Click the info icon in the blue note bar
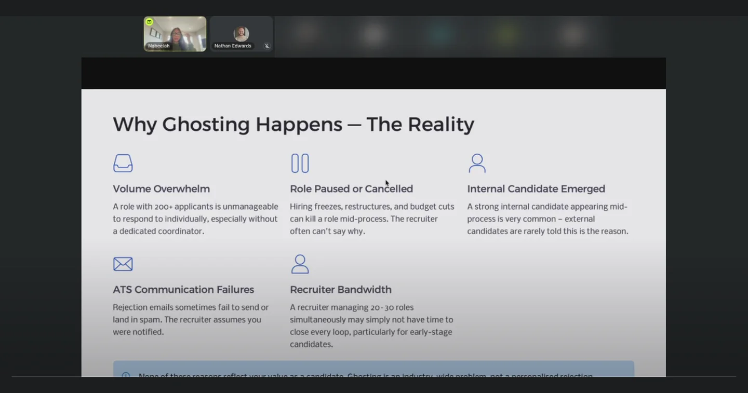The height and width of the screenshot is (393, 748). click(x=126, y=375)
